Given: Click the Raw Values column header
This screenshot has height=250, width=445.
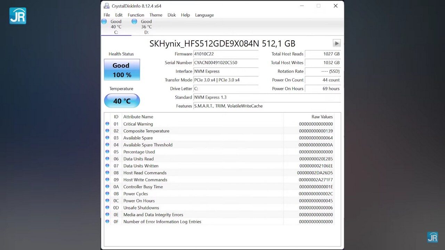Looking at the screenshot, I should coord(322,117).
